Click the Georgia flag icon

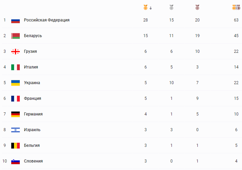coord(15,51)
